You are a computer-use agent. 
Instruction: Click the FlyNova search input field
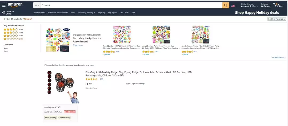(x=131, y=5)
